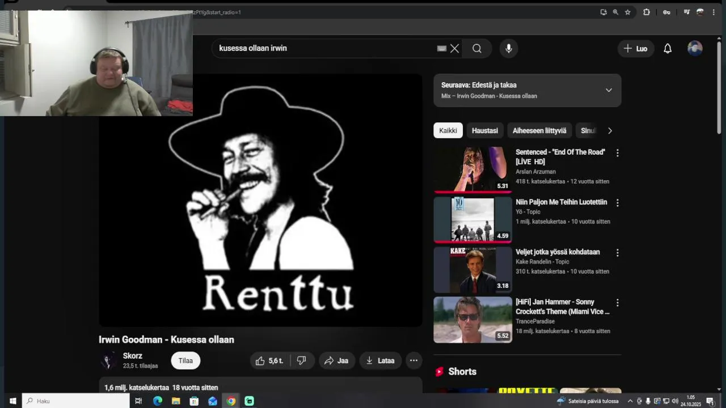Open options for Veljet jotka yössä kohdataan
The image size is (726, 408).
pyautogui.click(x=617, y=253)
